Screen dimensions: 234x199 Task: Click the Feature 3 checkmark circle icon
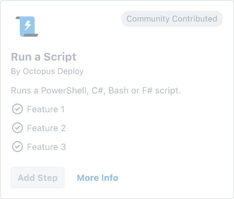click(17, 147)
